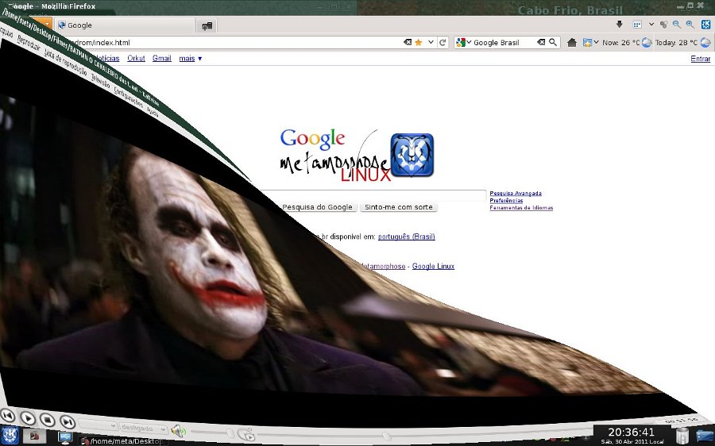
Task: Select '/home/meta/Desktop' taskbar entry
Action: pos(122,441)
